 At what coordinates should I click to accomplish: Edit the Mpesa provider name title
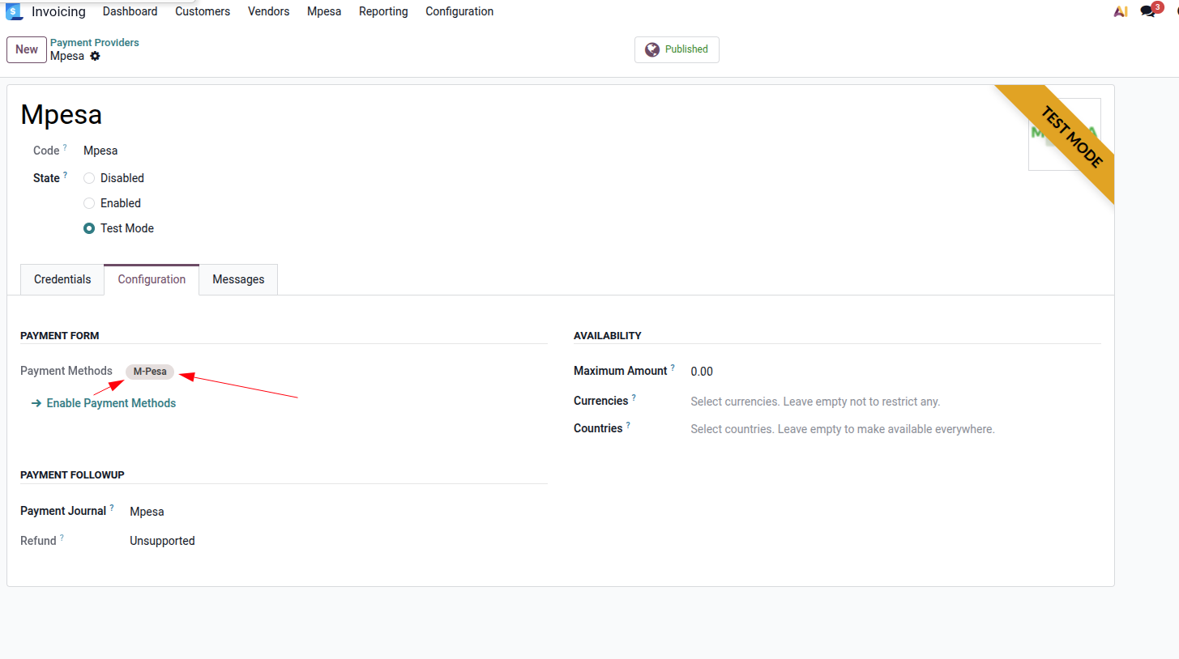pyautogui.click(x=62, y=115)
